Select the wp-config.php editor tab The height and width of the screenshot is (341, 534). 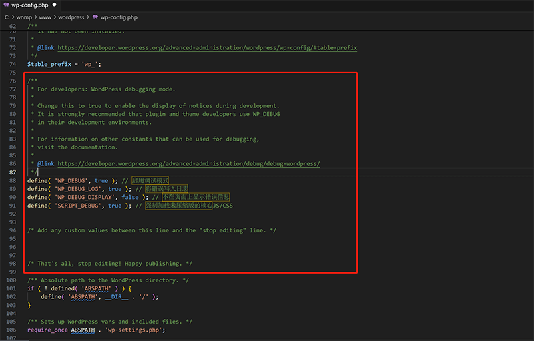click(x=30, y=5)
